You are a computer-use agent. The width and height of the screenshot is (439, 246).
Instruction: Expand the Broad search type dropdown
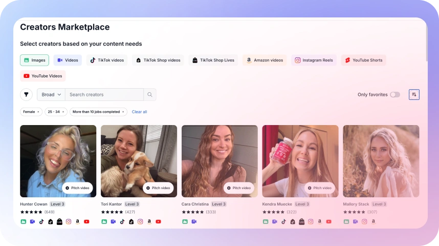coord(51,95)
